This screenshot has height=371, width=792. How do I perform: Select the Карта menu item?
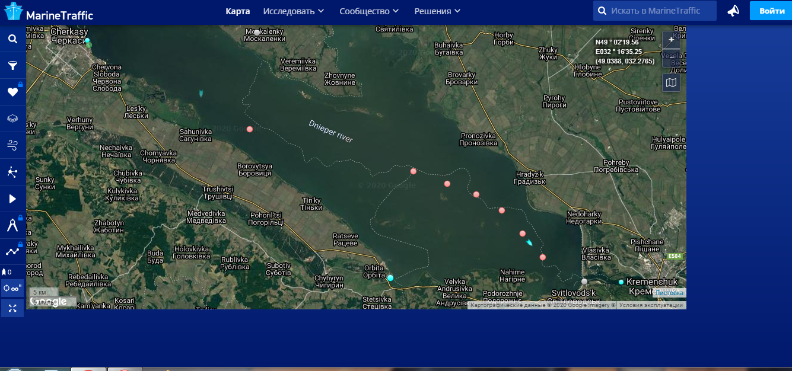[238, 11]
